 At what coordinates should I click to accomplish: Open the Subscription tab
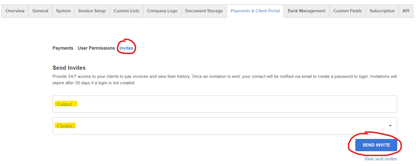tap(382, 11)
